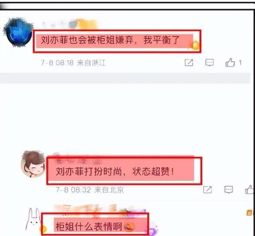Image resolution: width=255 pixels, height=236 pixels.
Task: Tap the blurred username above the first comment
Action: coord(69,24)
